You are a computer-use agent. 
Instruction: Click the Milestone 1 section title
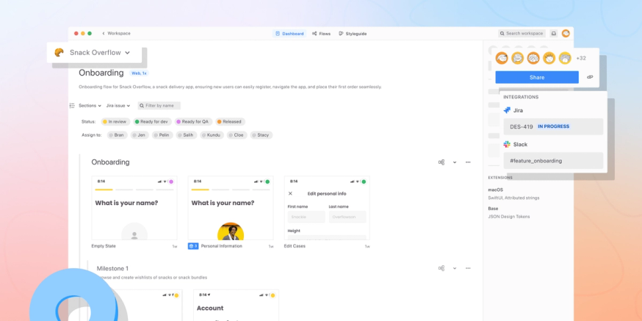[x=112, y=269]
